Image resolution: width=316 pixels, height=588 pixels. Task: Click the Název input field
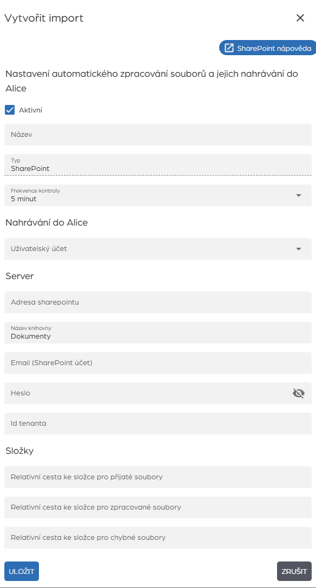pos(158,135)
